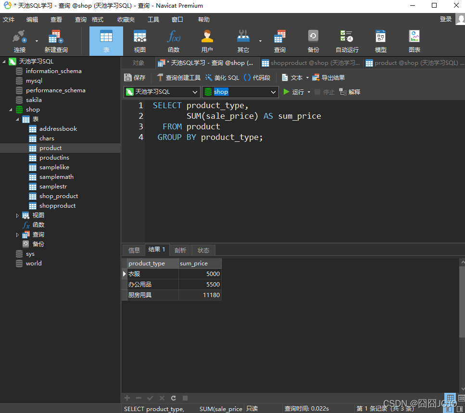
Task: Click the Model (模型) toolbar icon
Action: (380, 41)
